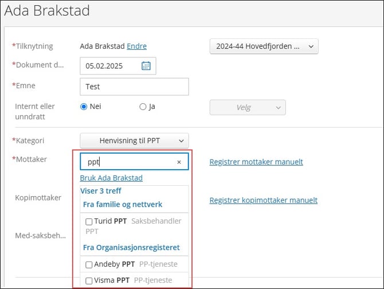Click the Mottaker search field containing ppt

127,162
